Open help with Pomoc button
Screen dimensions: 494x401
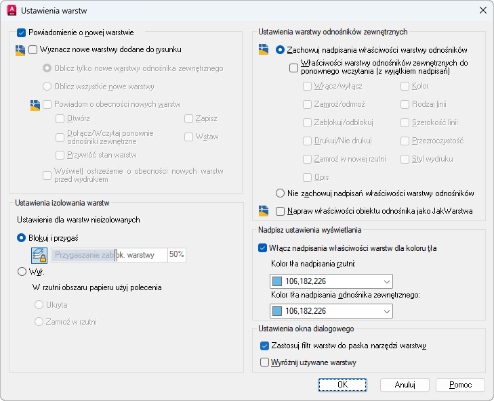coord(460,384)
